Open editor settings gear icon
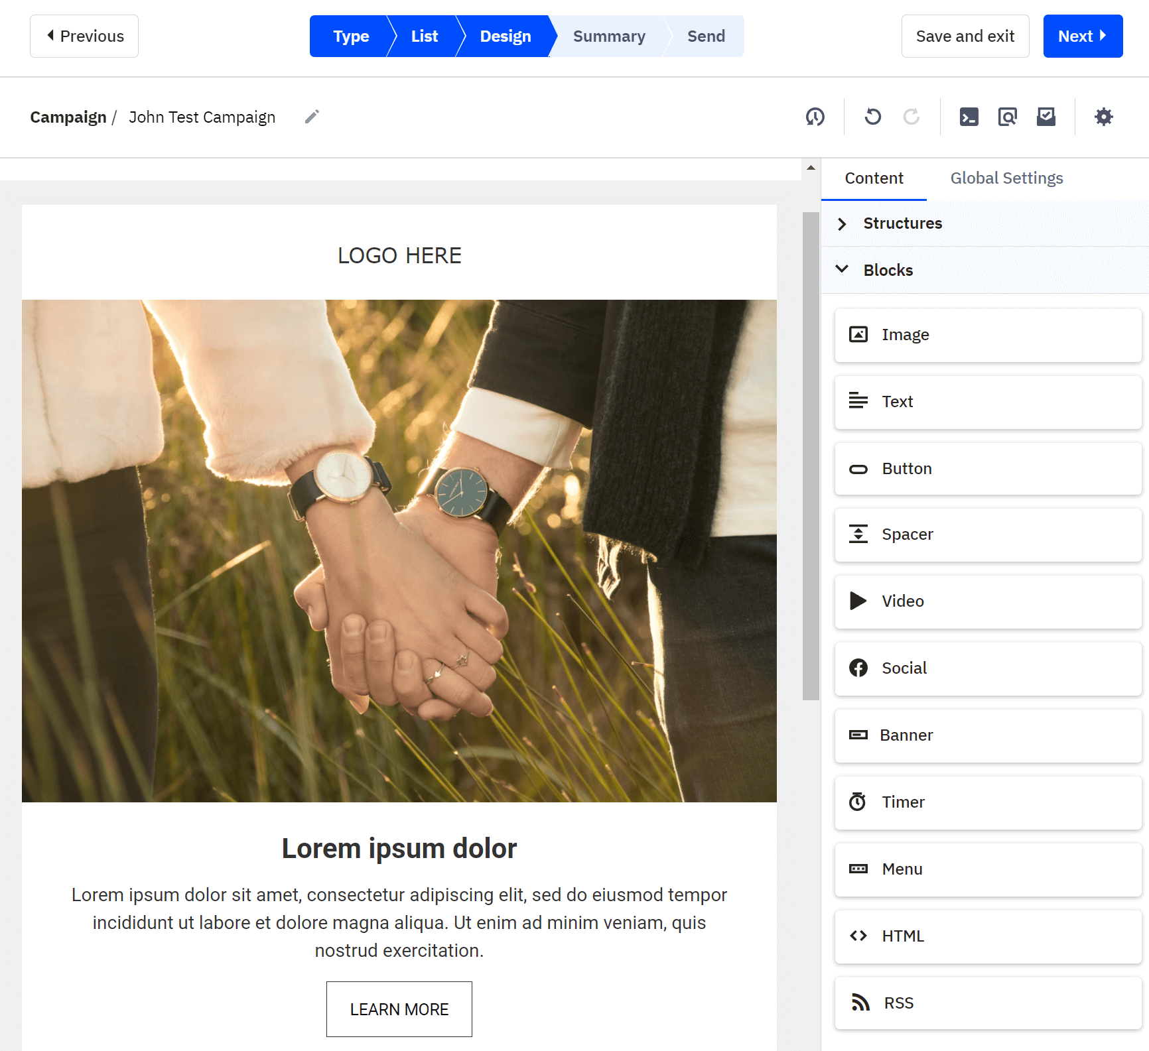Viewport: 1149px width, 1051px height. tap(1104, 117)
